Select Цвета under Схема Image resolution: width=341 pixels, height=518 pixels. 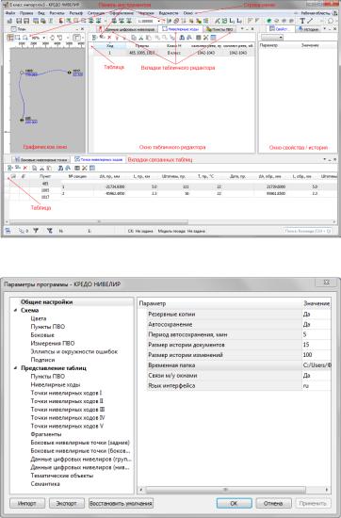pos(39,318)
